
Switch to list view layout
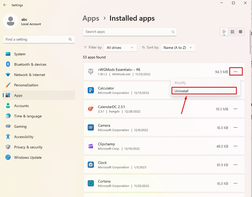pyautogui.click(x=224, y=32)
